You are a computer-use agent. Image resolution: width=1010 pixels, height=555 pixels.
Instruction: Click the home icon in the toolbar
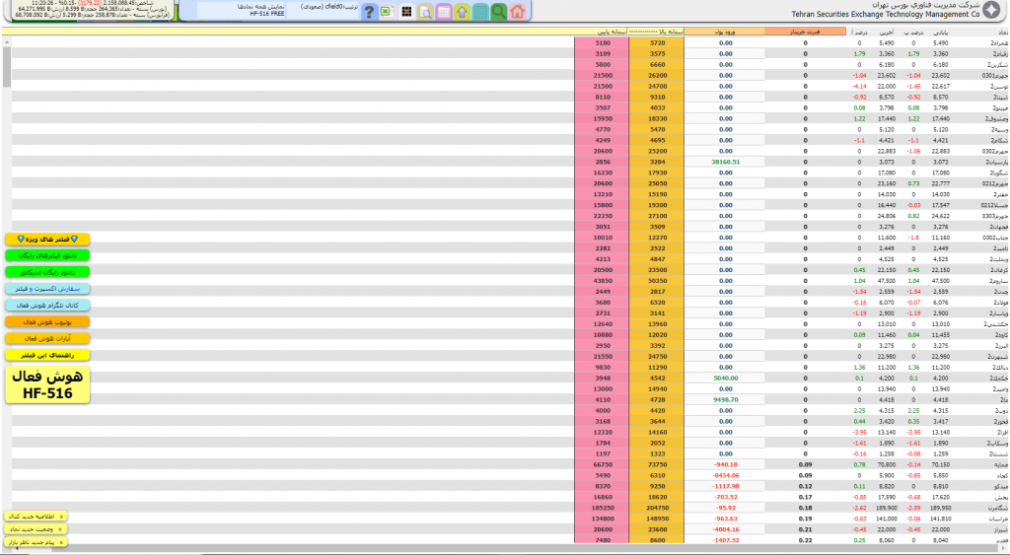(518, 12)
